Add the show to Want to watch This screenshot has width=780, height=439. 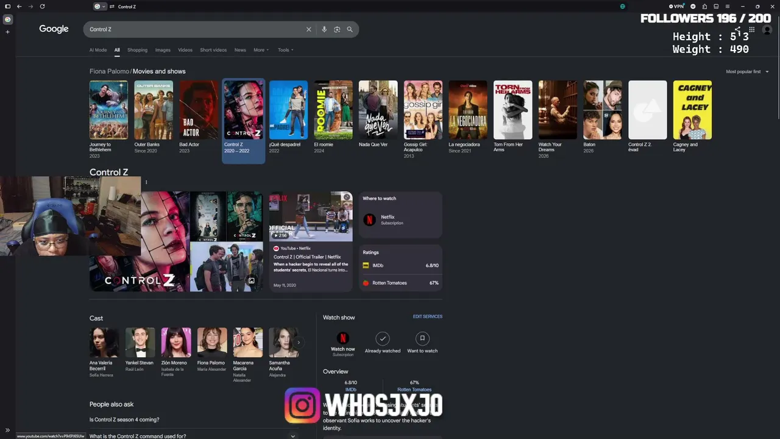[x=422, y=338]
